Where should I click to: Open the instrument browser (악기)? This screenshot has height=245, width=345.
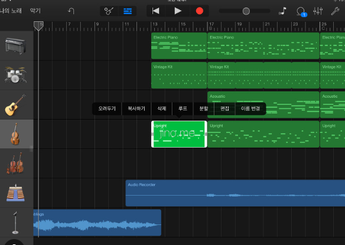pyautogui.click(x=35, y=11)
